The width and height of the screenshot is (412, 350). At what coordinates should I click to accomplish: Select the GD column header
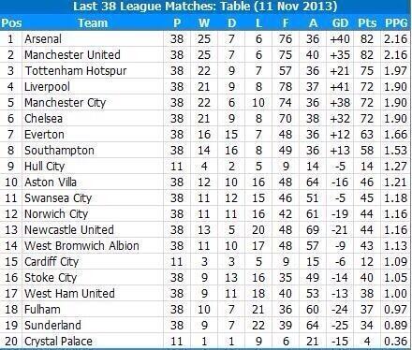pyautogui.click(x=340, y=23)
